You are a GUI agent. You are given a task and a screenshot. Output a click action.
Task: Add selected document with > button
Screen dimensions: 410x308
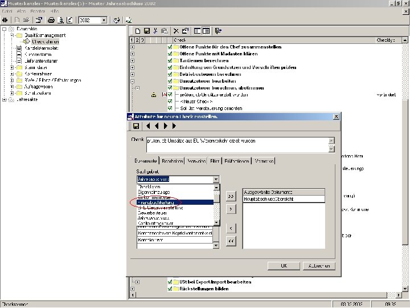point(231,209)
